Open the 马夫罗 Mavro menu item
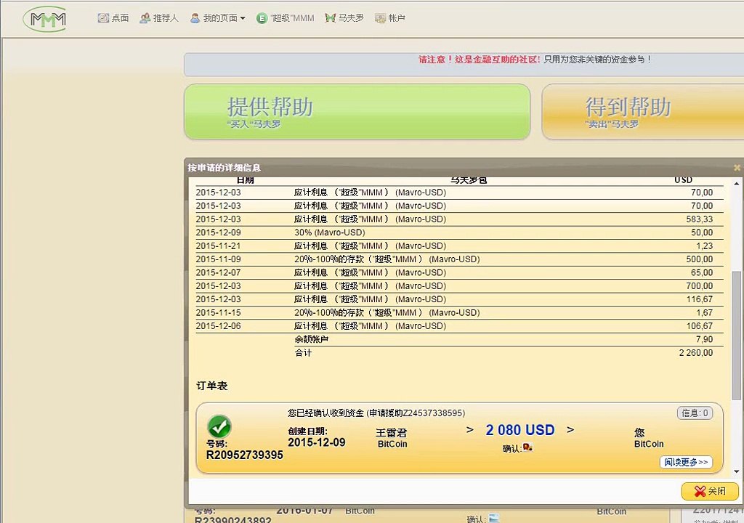 344,18
